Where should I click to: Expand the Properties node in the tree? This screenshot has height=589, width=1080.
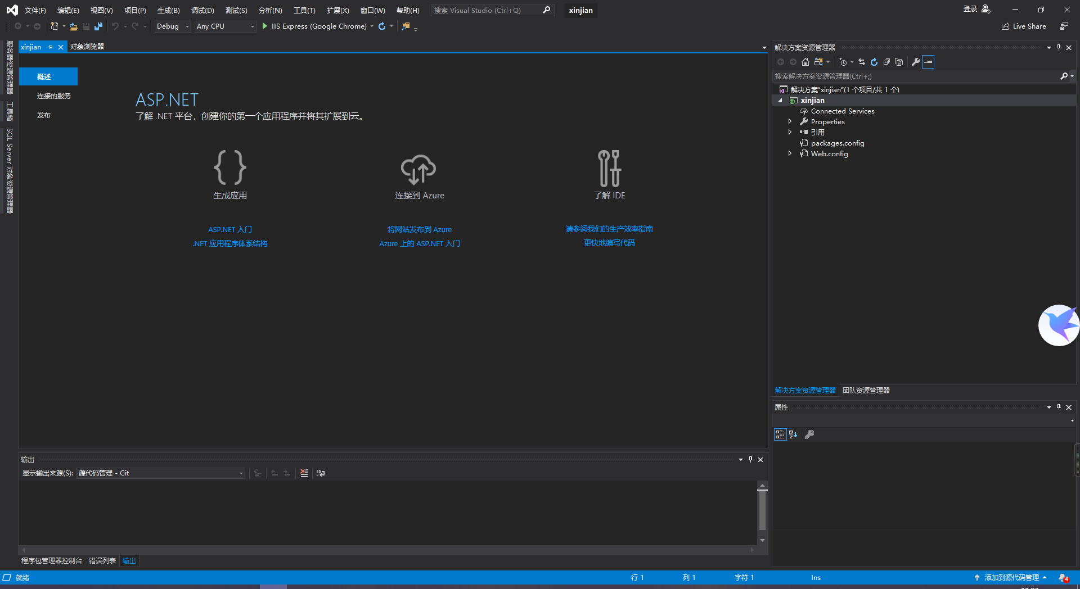coord(790,121)
